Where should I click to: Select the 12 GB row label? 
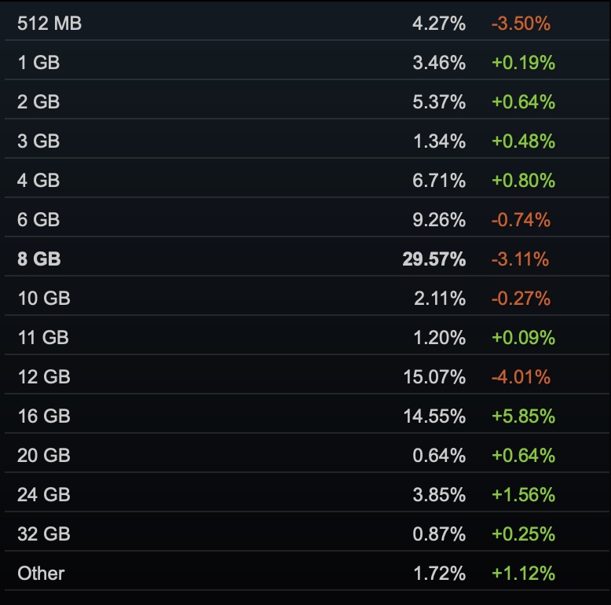click(x=43, y=377)
